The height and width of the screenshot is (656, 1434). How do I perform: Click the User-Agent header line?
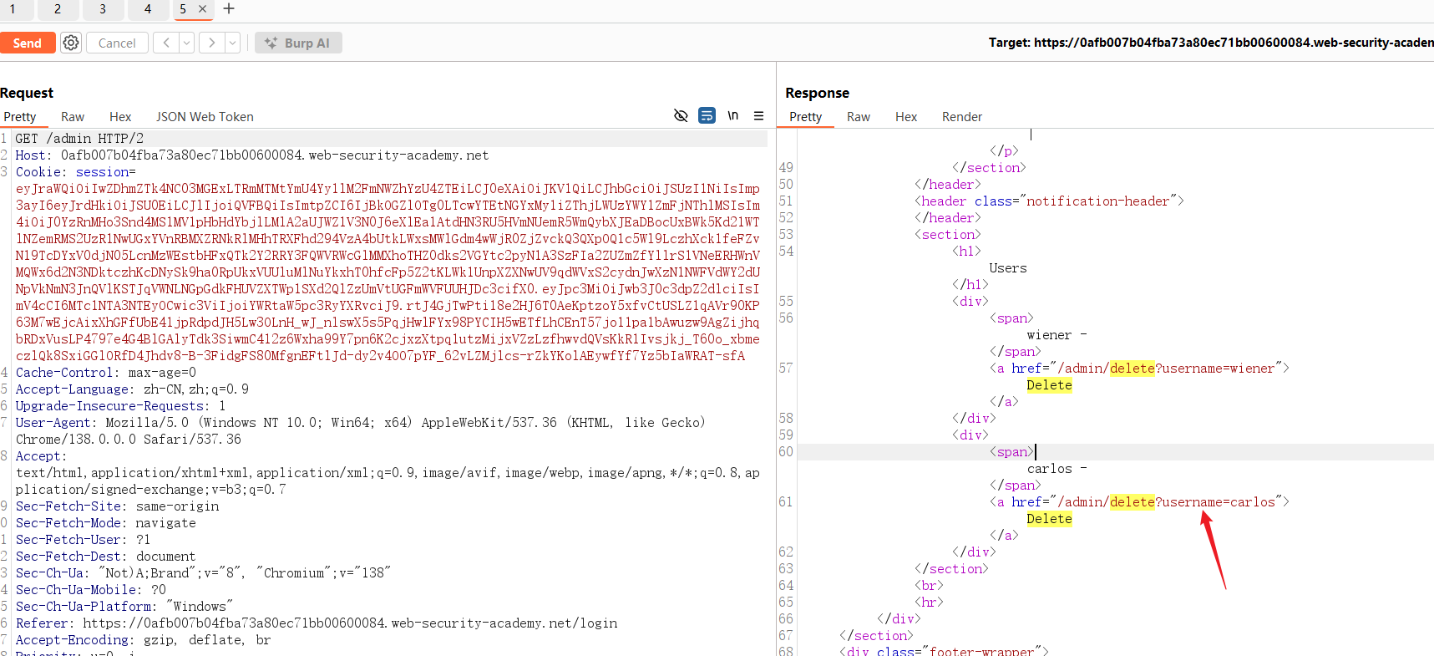361,431
